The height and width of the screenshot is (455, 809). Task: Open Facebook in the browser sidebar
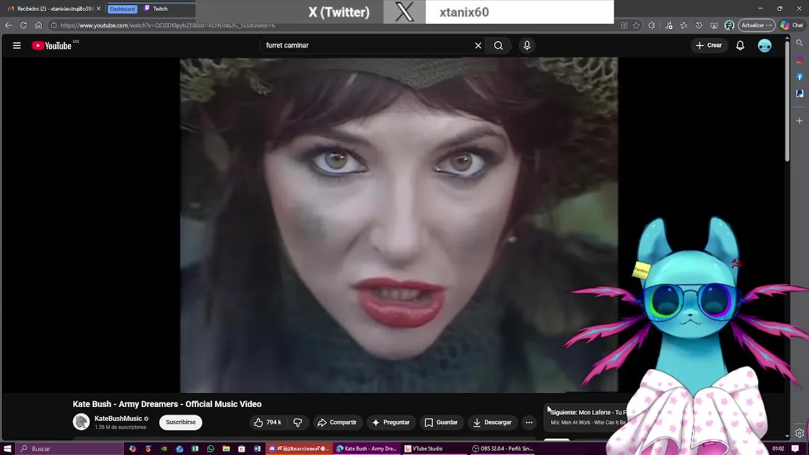coord(800,76)
